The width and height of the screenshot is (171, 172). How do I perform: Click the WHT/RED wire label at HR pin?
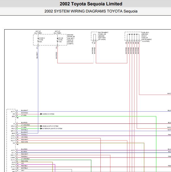[x=25, y=113]
